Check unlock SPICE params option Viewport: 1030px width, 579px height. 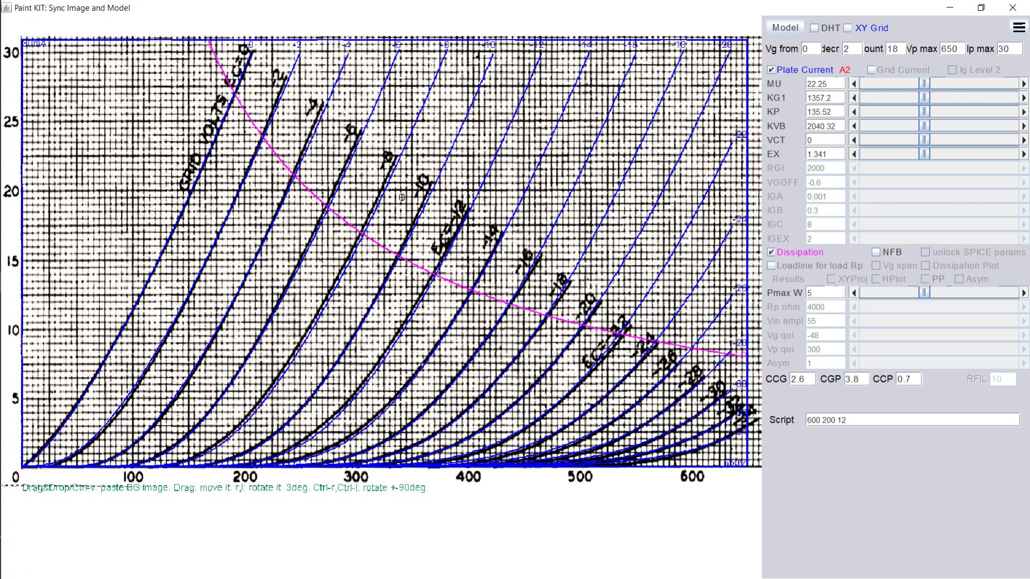[x=925, y=252]
